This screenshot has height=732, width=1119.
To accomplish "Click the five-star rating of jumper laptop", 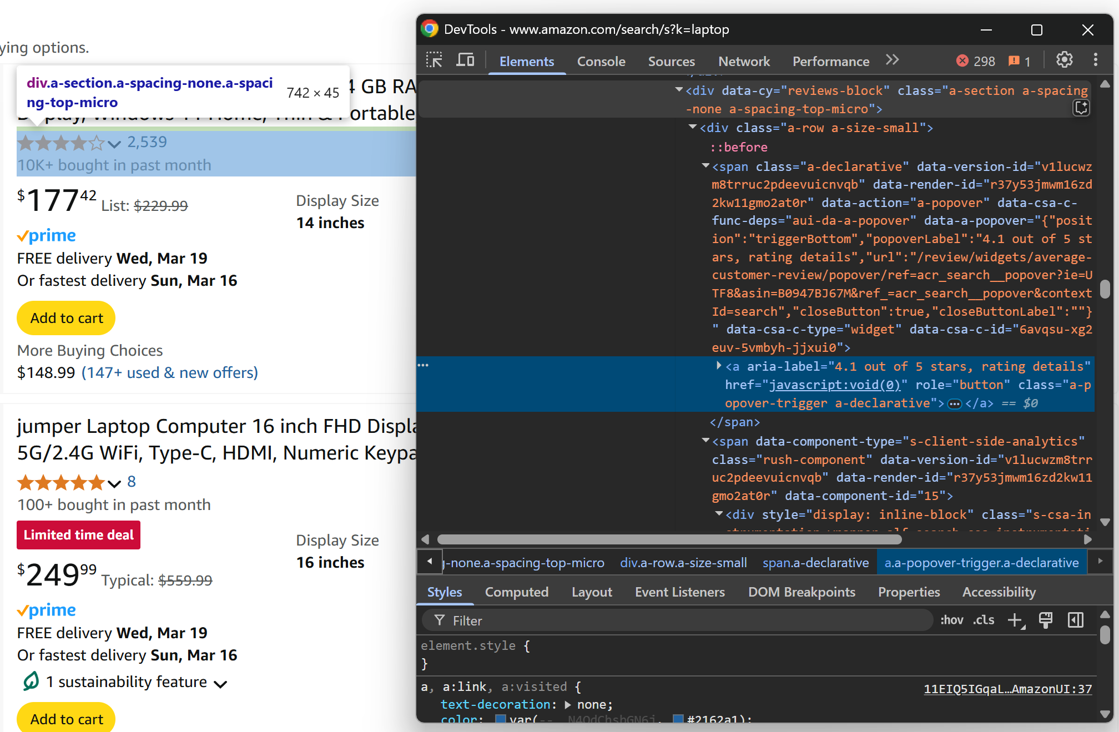I will tap(61, 483).
